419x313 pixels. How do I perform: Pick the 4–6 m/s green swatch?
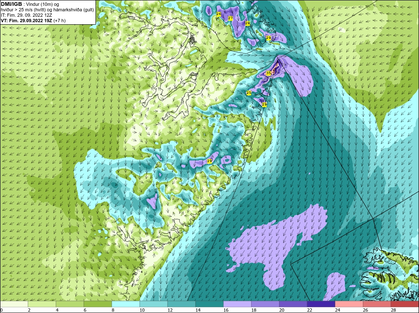[70, 304]
